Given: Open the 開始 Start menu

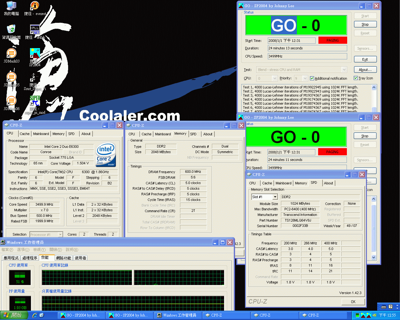Looking at the screenshot, I should click(14, 315).
